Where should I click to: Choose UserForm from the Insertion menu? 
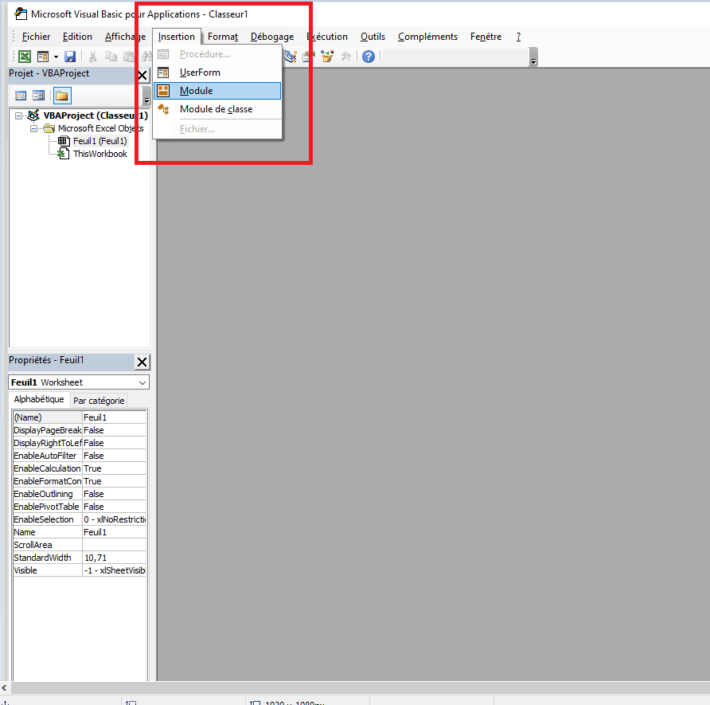pyautogui.click(x=200, y=72)
